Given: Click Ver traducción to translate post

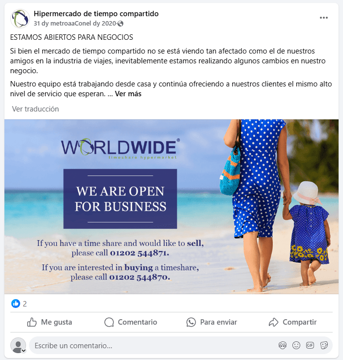Looking at the screenshot, I should pyautogui.click(x=35, y=109).
